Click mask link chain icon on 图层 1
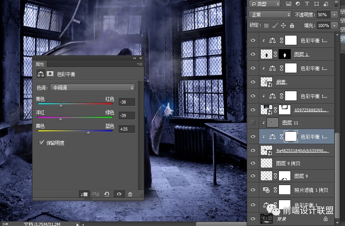 [x=275, y=54]
